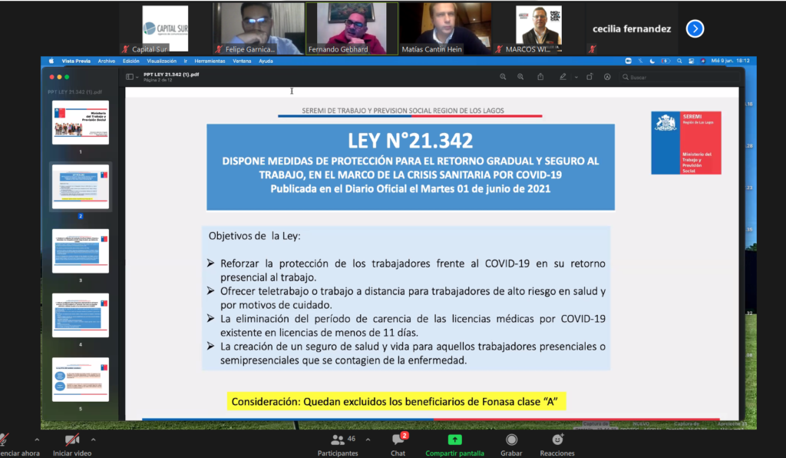Screen dimensions: 786x458
Task: Open the Chat panel
Action: click(x=398, y=440)
